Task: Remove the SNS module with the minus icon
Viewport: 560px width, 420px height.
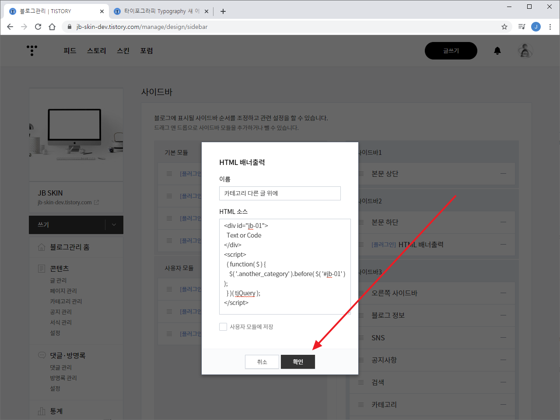Action: (503, 338)
